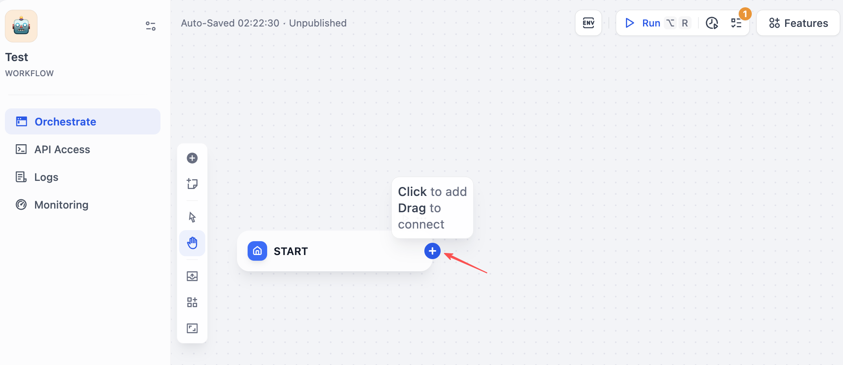This screenshot has height=365, width=843.
Task: Add a note with sticky note icon
Action: pos(192,184)
